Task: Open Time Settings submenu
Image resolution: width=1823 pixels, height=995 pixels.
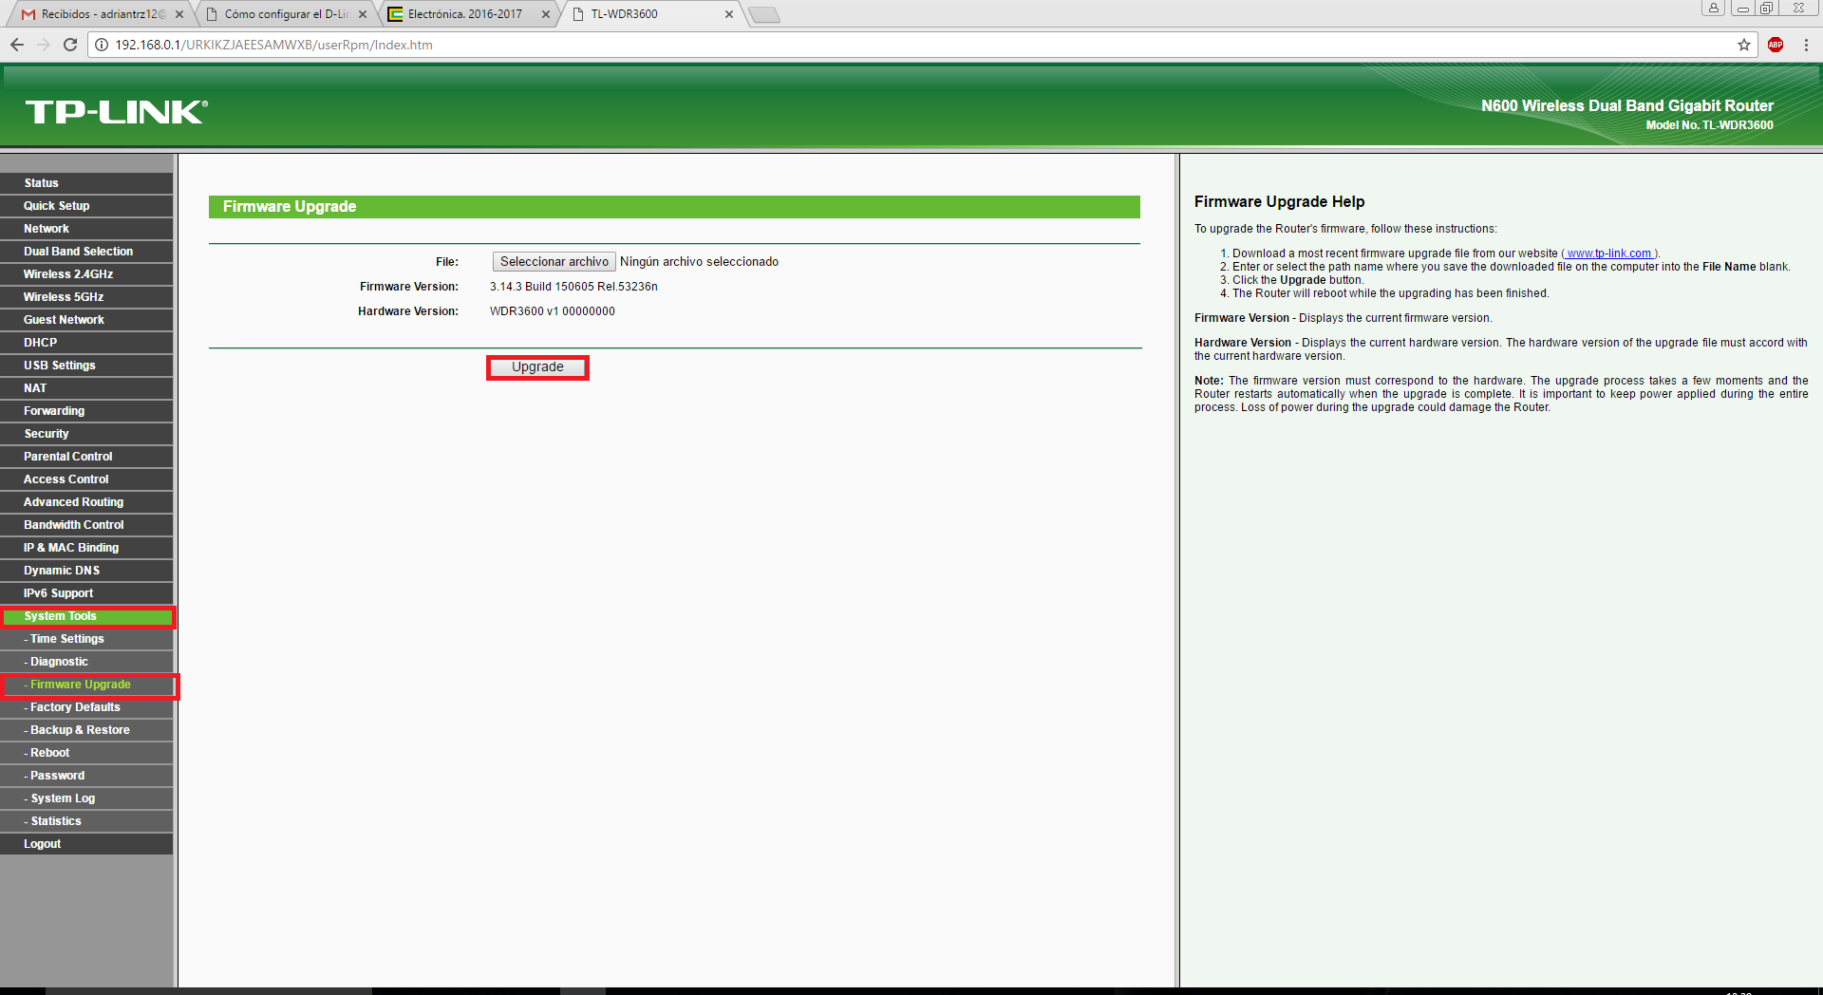Action: 86,639
